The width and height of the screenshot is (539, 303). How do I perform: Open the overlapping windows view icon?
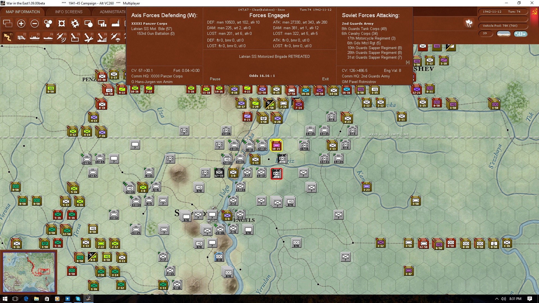tap(8, 24)
